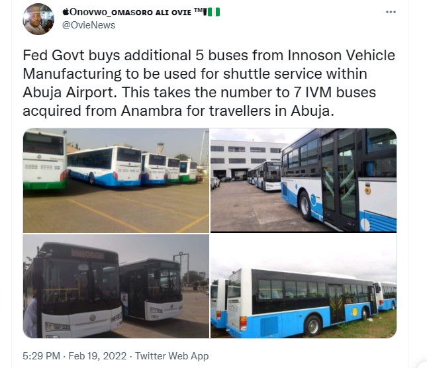Click the author's profile avatar photo

38,19
